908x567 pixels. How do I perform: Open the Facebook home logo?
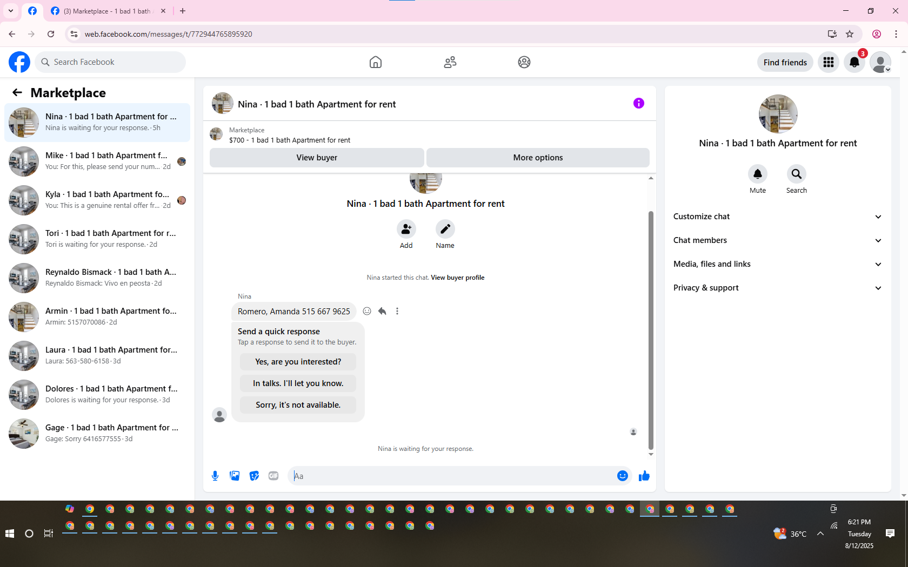pyautogui.click(x=19, y=62)
